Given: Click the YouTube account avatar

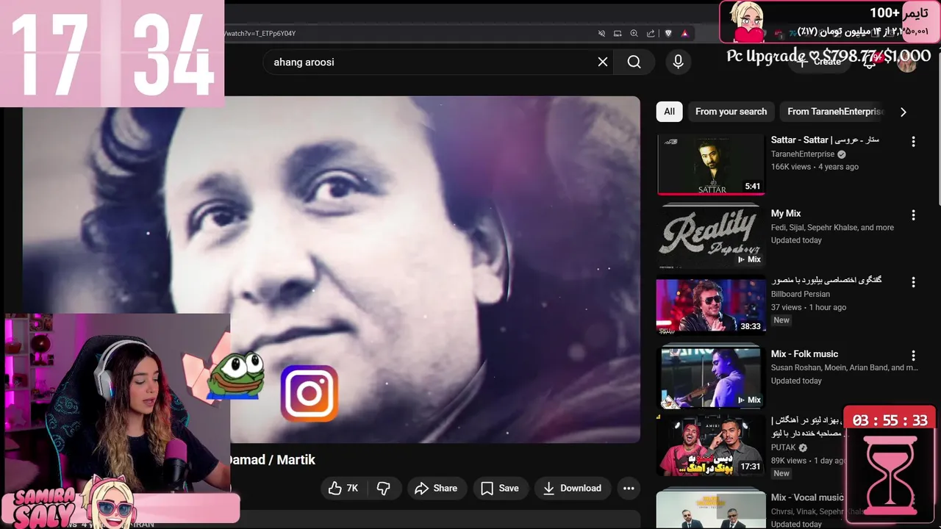Looking at the screenshot, I should 907,62.
